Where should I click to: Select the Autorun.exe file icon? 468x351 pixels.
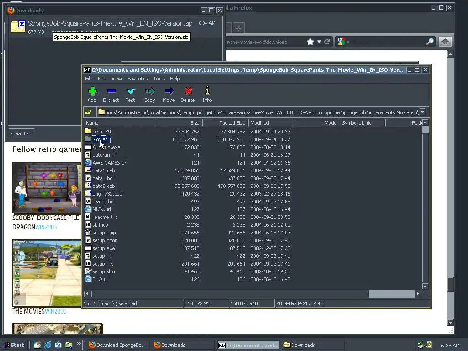(88, 147)
